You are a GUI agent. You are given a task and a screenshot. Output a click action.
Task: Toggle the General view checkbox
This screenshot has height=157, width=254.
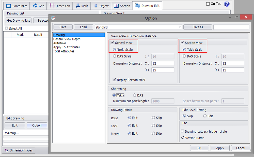pos(112,42)
